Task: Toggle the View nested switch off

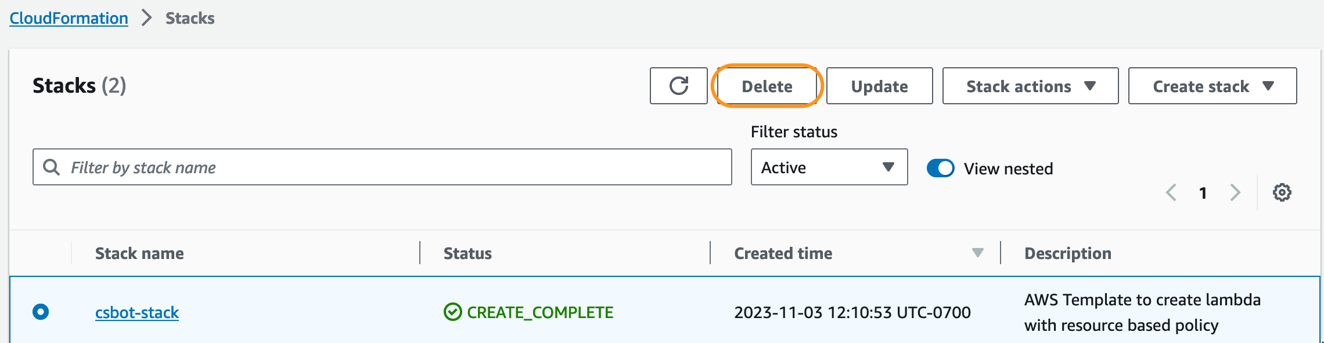Action: point(942,169)
